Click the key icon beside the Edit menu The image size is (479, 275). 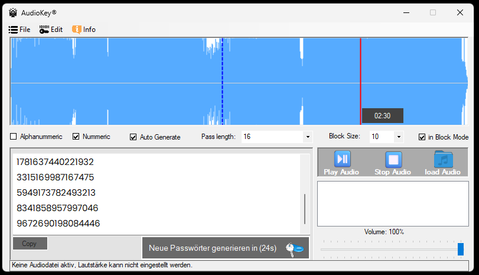(x=44, y=30)
